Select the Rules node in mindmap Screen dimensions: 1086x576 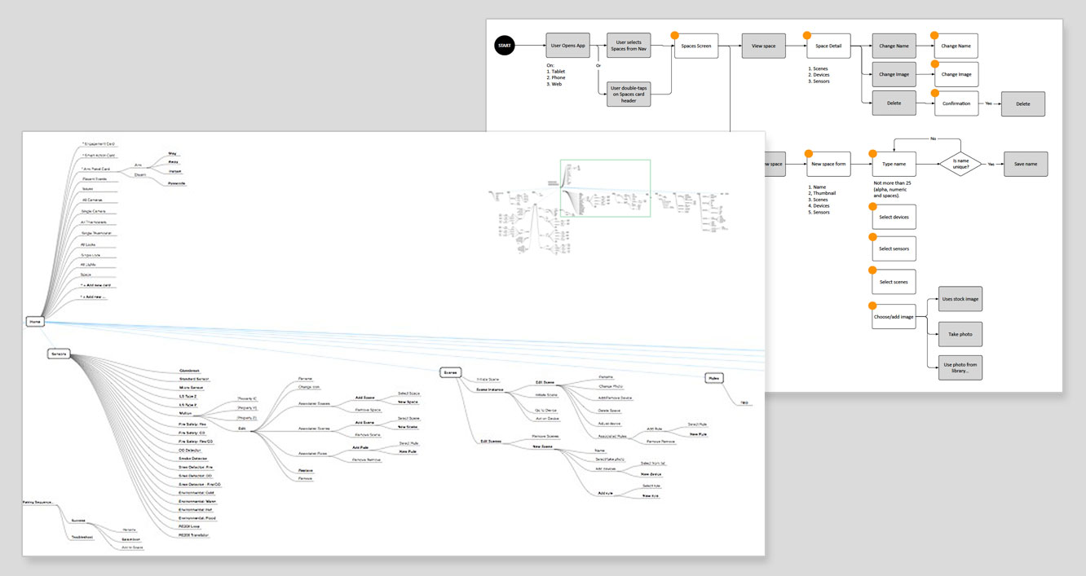714,378
